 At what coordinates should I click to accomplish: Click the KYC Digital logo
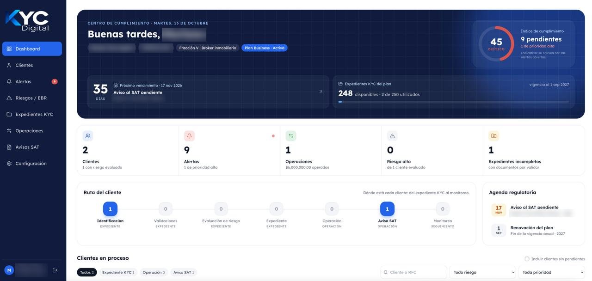coord(27,20)
